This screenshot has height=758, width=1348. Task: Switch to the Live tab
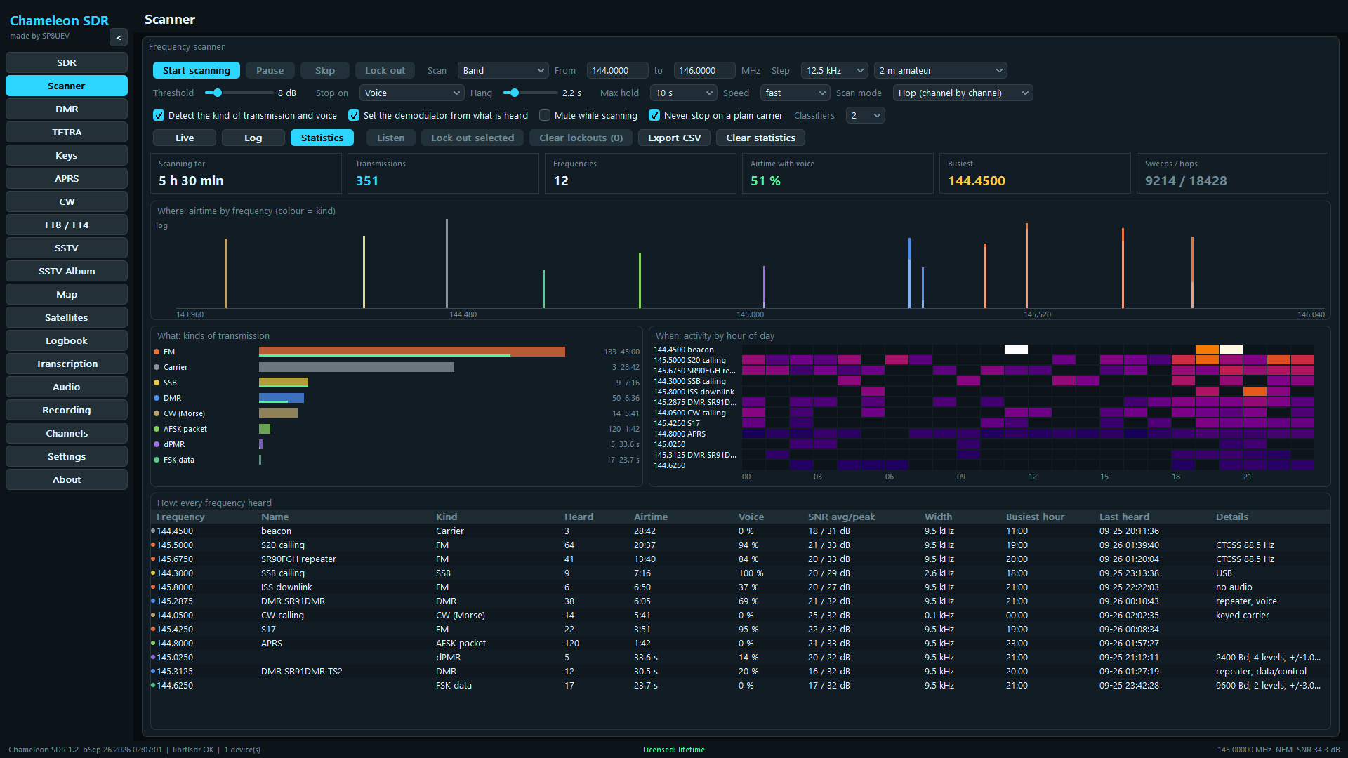185,138
